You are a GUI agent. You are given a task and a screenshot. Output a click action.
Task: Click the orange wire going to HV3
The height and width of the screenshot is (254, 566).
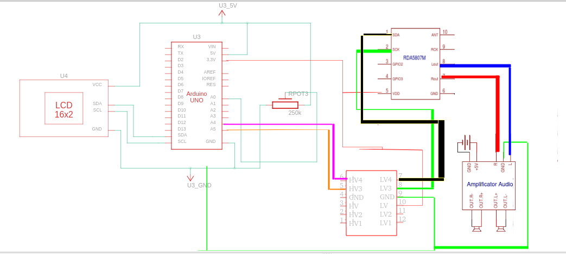pyautogui.click(x=329, y=162)
